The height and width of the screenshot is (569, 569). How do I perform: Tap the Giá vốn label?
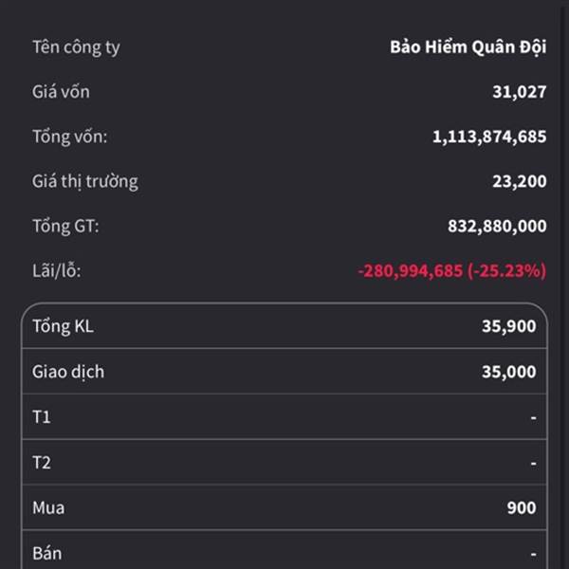61,91
